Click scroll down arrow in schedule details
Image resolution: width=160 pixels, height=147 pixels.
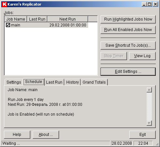pos(149,123)
